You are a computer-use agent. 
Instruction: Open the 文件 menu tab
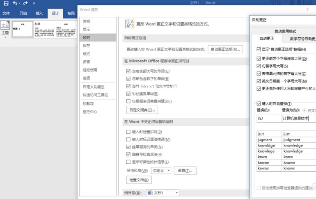coord(6,13)
